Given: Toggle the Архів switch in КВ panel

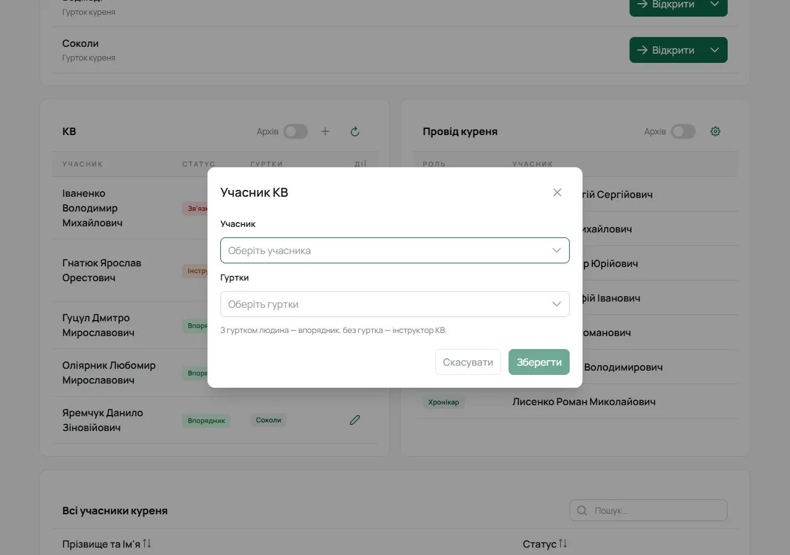Looking at the screenshot, I should (x=296, y=131).
